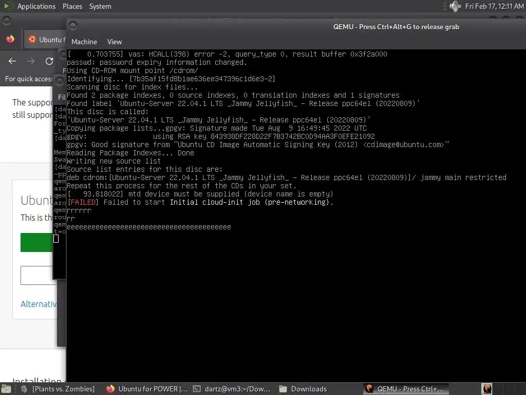Screen dimensions: 526x395
Task: Reload the Firefox page
Action: pyautogui.click(x=49, y=61)
